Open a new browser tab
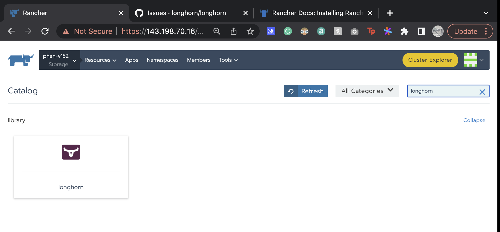 point(390,13)
